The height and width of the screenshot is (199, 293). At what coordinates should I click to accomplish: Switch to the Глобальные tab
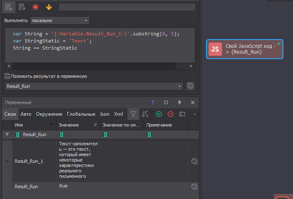coord(81,114)
